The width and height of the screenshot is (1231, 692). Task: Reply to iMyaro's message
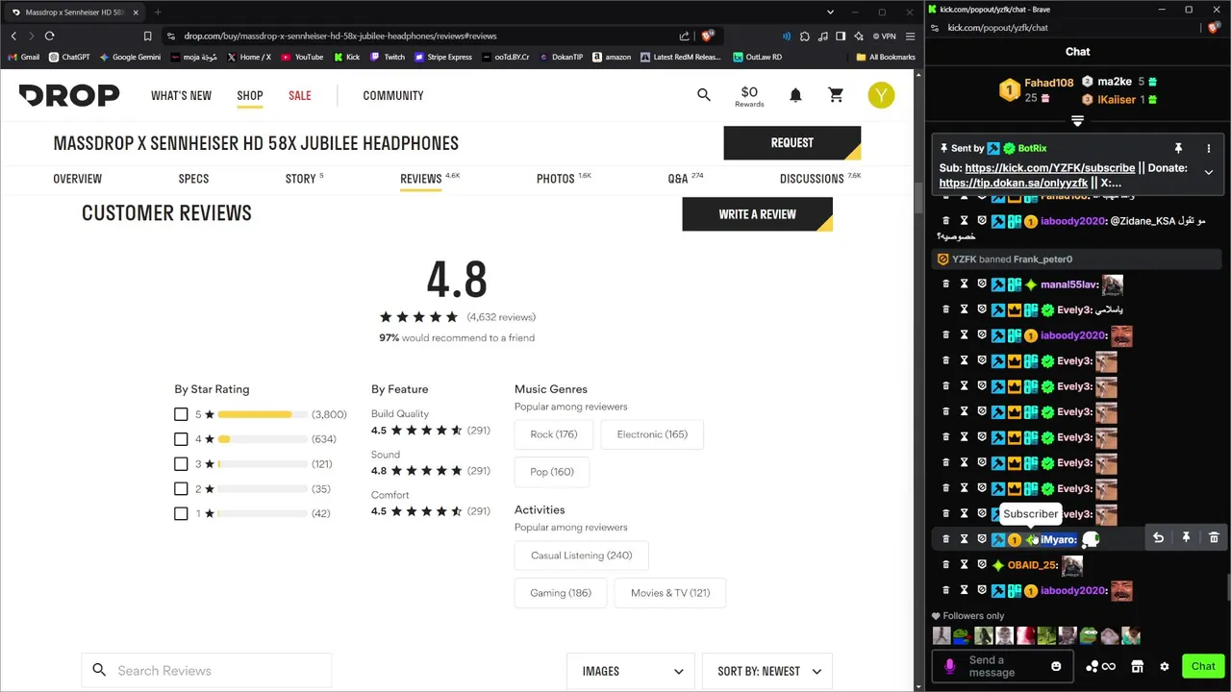[1158, 538]
